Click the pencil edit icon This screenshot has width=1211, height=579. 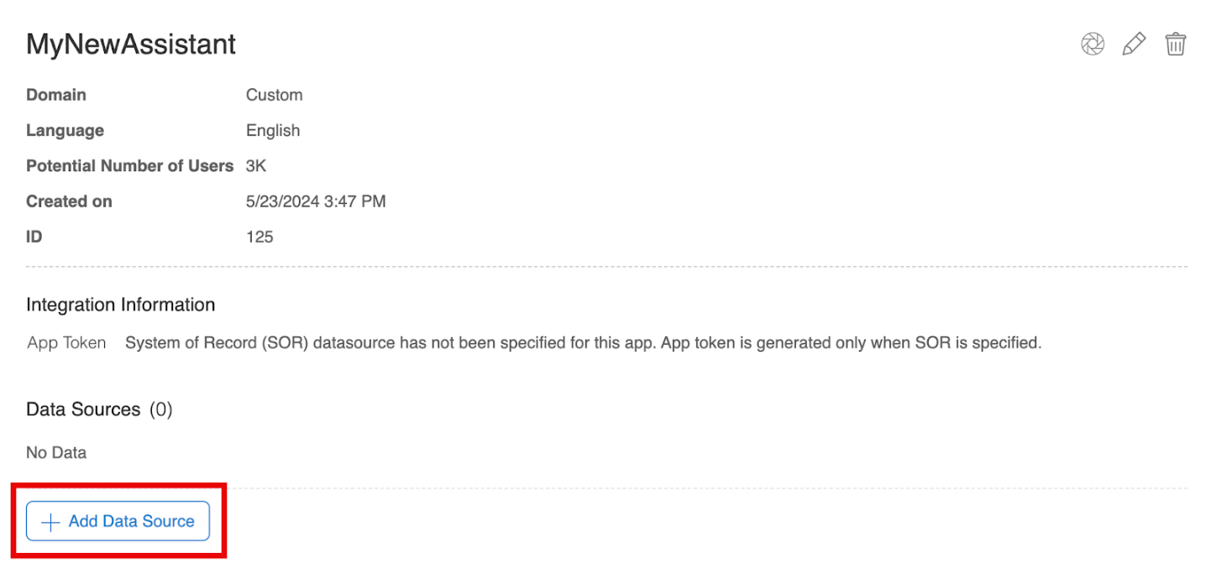point(1134,44)
